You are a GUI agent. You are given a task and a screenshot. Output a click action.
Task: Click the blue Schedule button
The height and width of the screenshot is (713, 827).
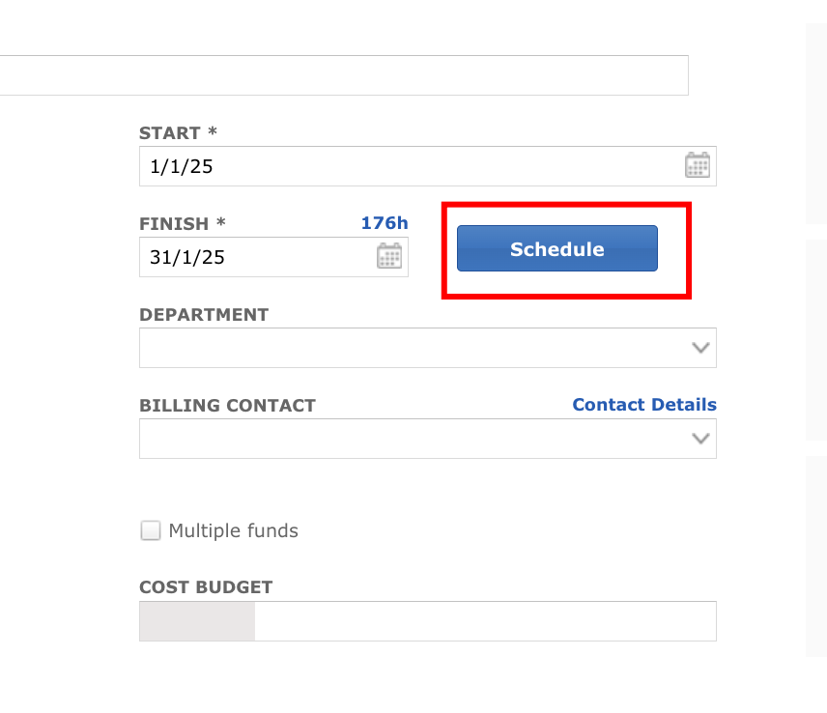point(556,248)
